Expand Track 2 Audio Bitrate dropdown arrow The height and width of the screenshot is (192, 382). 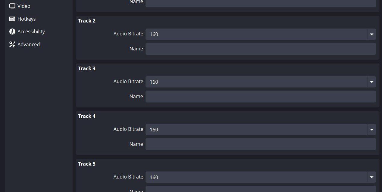pos(371,34)
